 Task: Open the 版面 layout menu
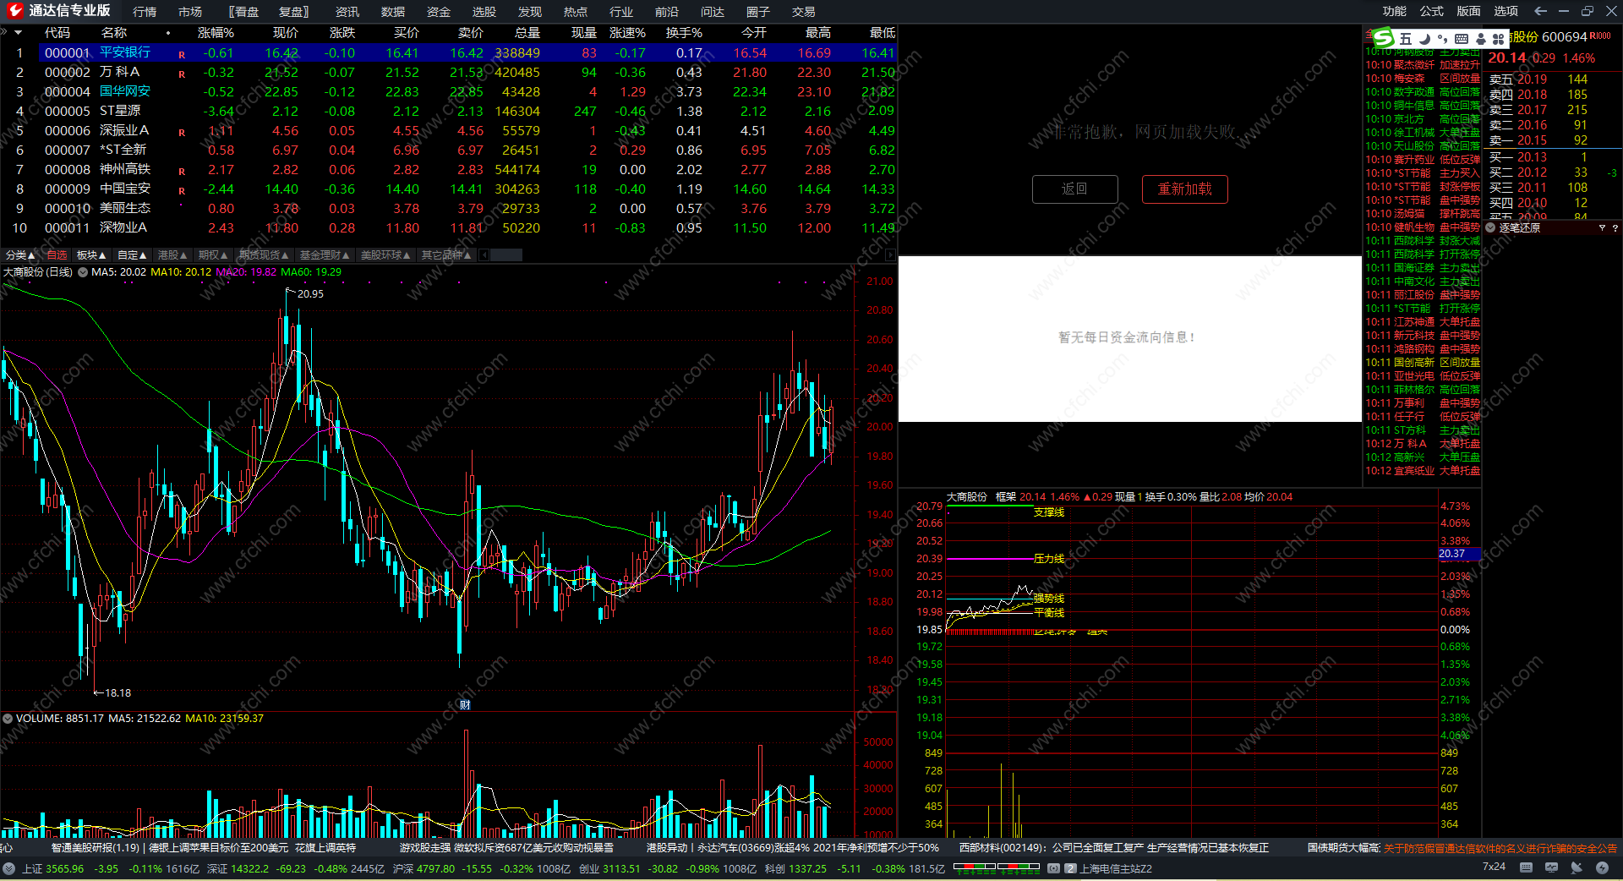click(1469, 11)
